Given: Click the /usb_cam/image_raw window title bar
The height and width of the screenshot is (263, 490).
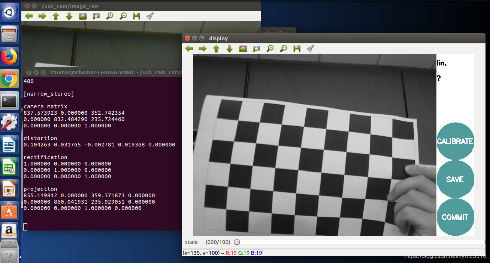Looking at the screenshot, I should [x=141, y=6].
